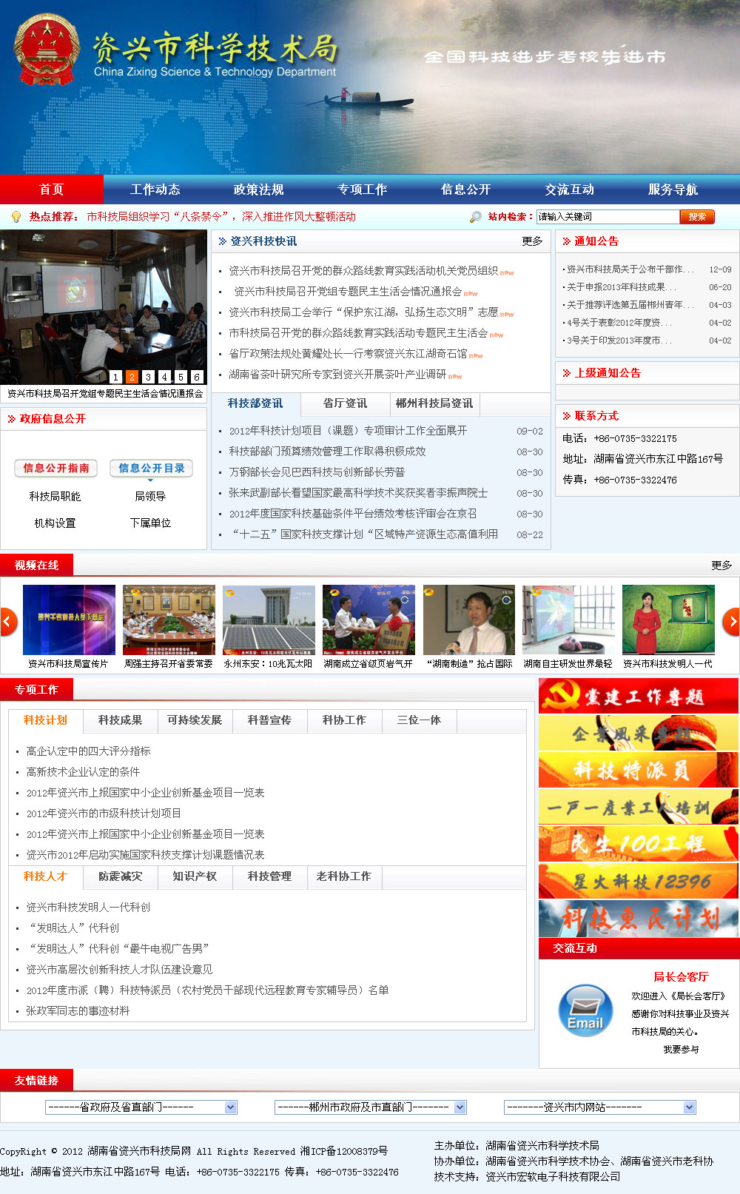The image size is (740, 1194).
Task: Open article 资兴市高层次创新科技人才队伍建设意见
Action: [119, 970]
